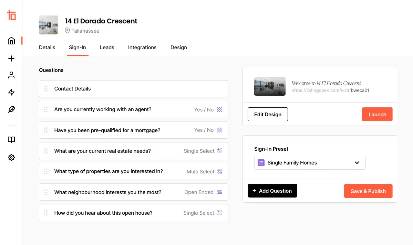The height and width of the screenshot is (245, 413).
Task: Open settings gear icon in sidebar
Action: point(11,157)
